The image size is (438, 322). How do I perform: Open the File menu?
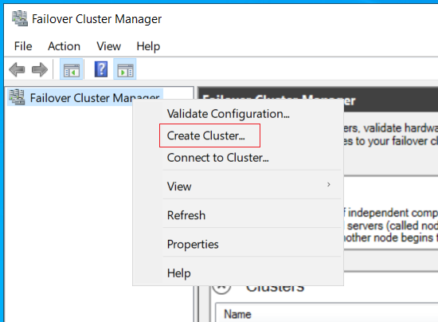tap(23, 46)
